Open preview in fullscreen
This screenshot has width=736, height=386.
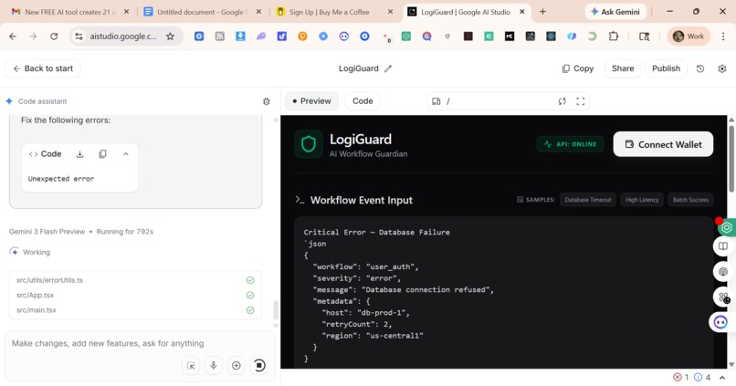pos(580,101)
